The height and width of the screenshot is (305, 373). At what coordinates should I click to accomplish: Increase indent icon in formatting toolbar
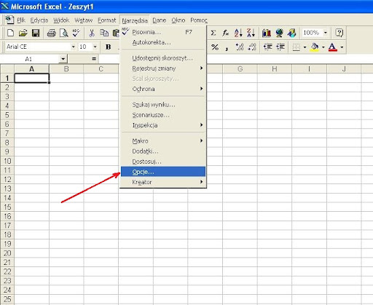(280, 47)
